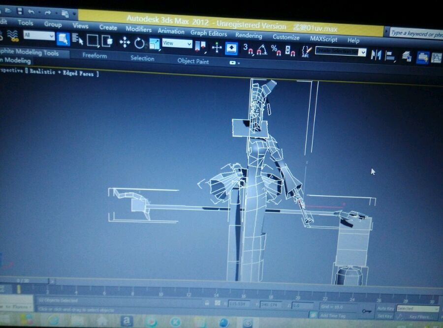Click the Auto Key button

click(x=385, y=308)
